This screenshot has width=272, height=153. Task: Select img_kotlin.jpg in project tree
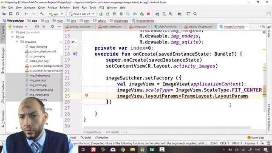tap(38, 85)
